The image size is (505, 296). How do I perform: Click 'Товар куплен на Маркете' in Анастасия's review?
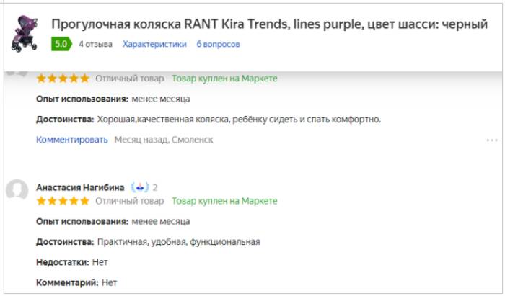pyautogui.click(x=224, y=201)
